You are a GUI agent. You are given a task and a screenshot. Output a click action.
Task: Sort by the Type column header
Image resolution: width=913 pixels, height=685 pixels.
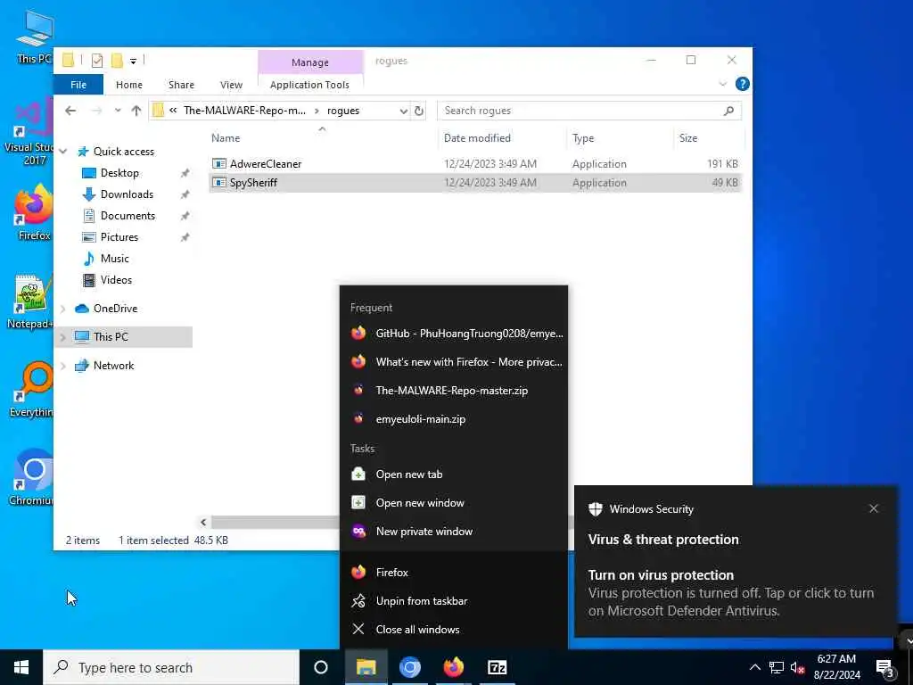[583, 138]
